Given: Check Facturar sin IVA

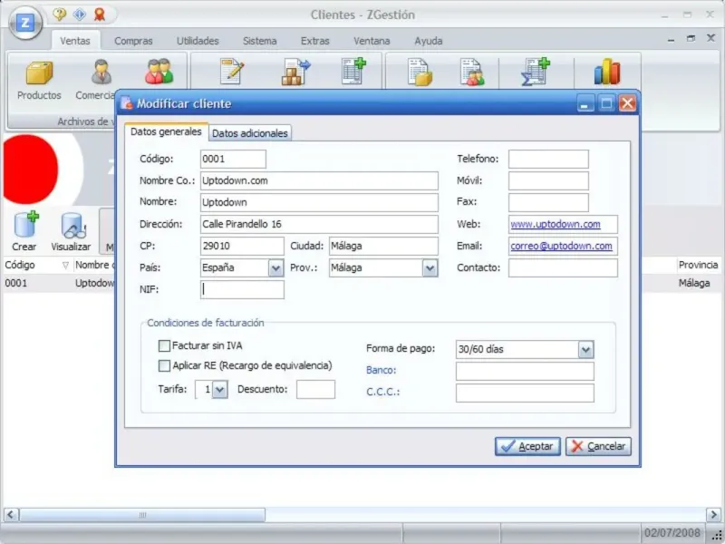Looking at the screenshot, I should point(164,345).
